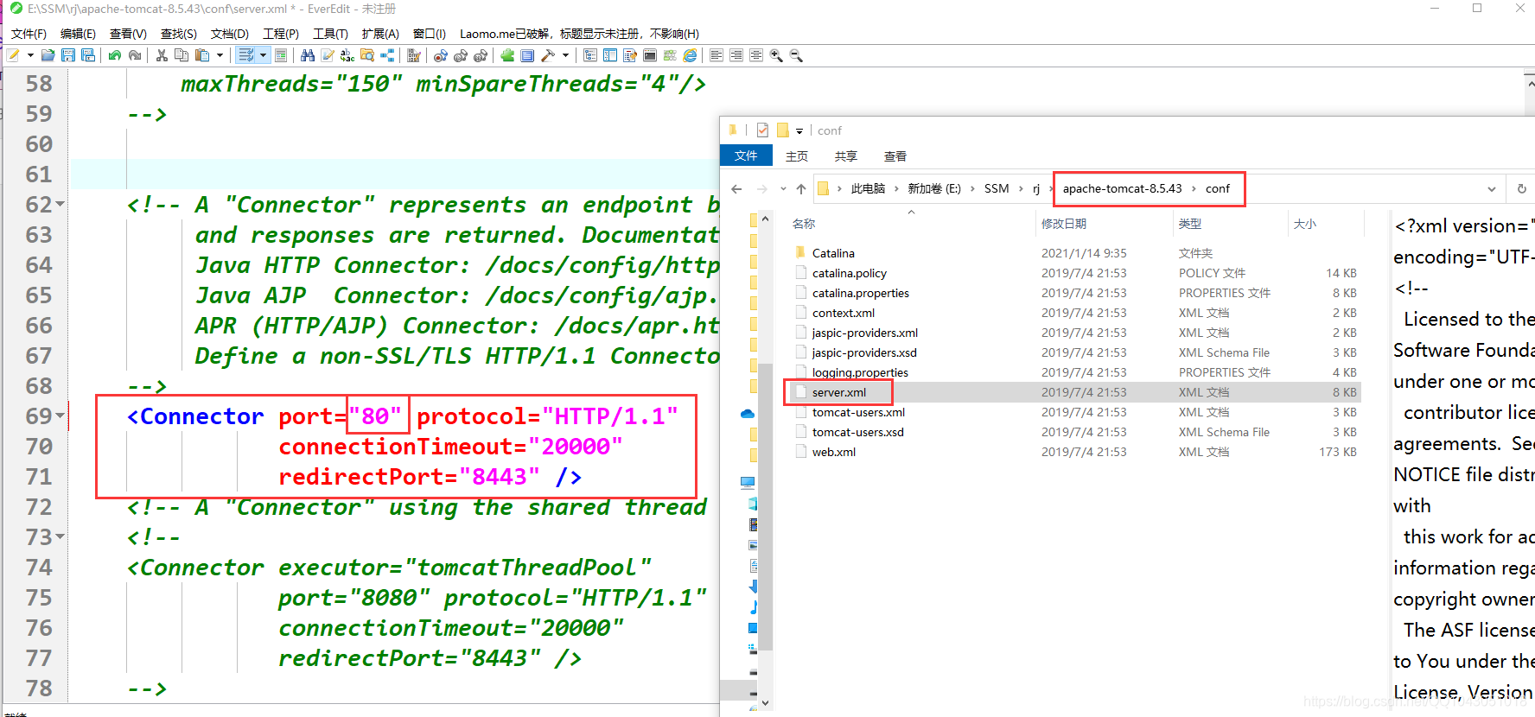The image size is (1535, 717).
Task: Open the 查找(S) menu
Action: 178,34
